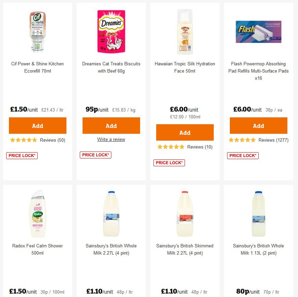Add Flash Powermop Pad Refills to basket
Viewport: 298px width, 297px height.
coord(258,126)
